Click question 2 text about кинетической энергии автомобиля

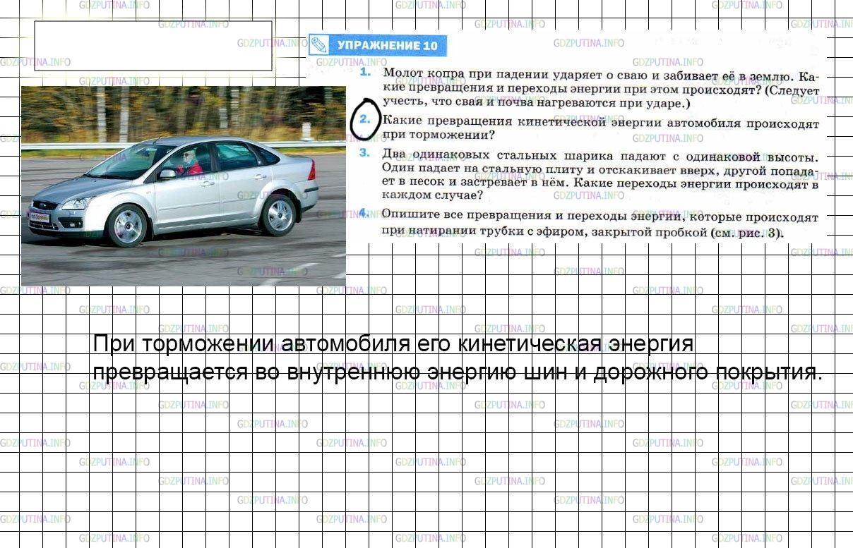click(600, 128)
